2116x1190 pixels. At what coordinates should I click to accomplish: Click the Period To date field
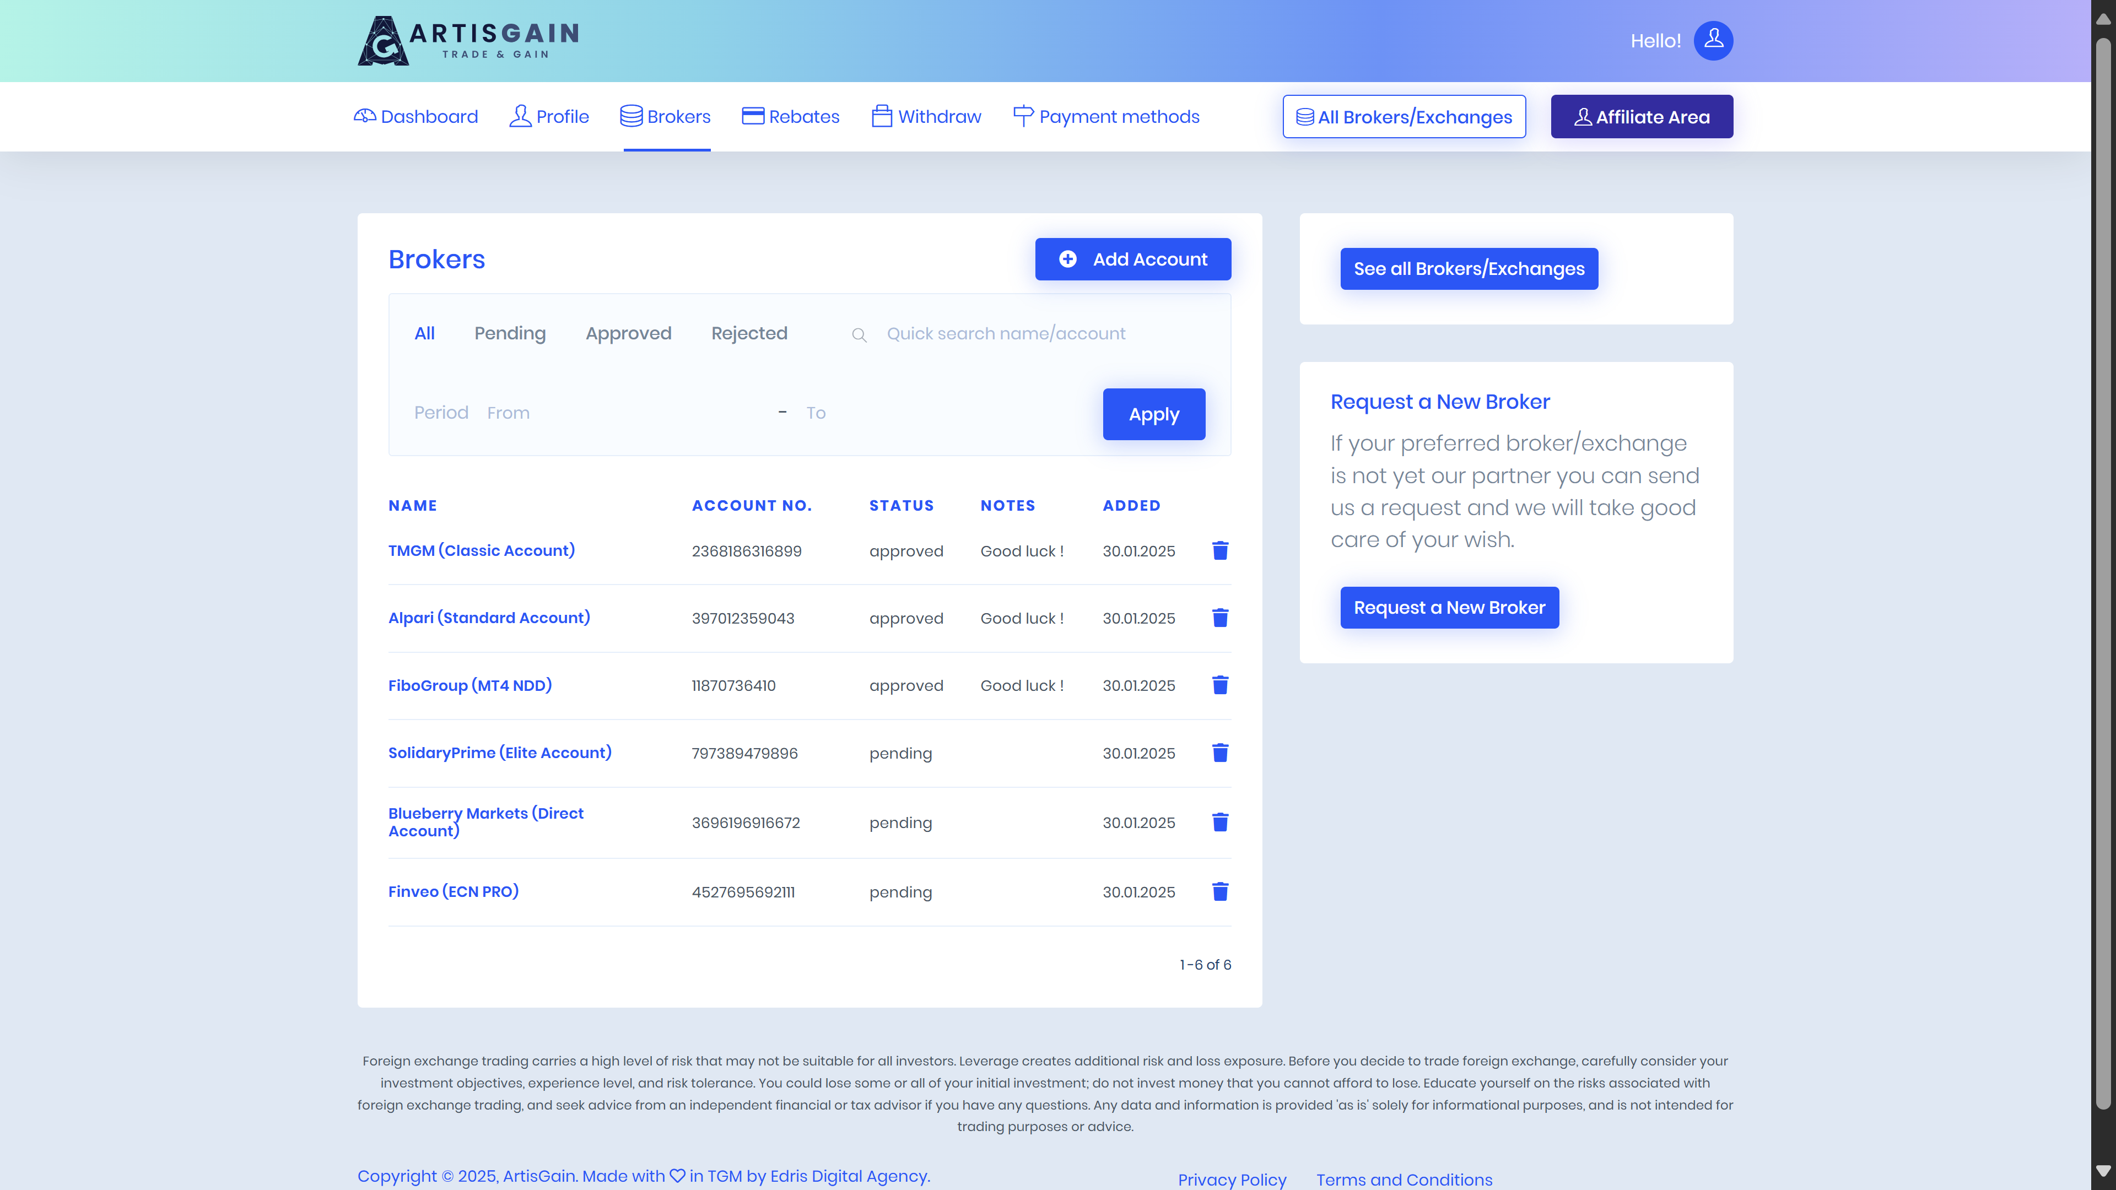[944, 413]
